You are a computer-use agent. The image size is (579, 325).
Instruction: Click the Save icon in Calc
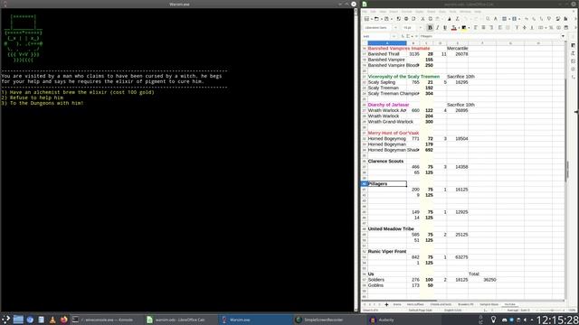click(386, 19)
